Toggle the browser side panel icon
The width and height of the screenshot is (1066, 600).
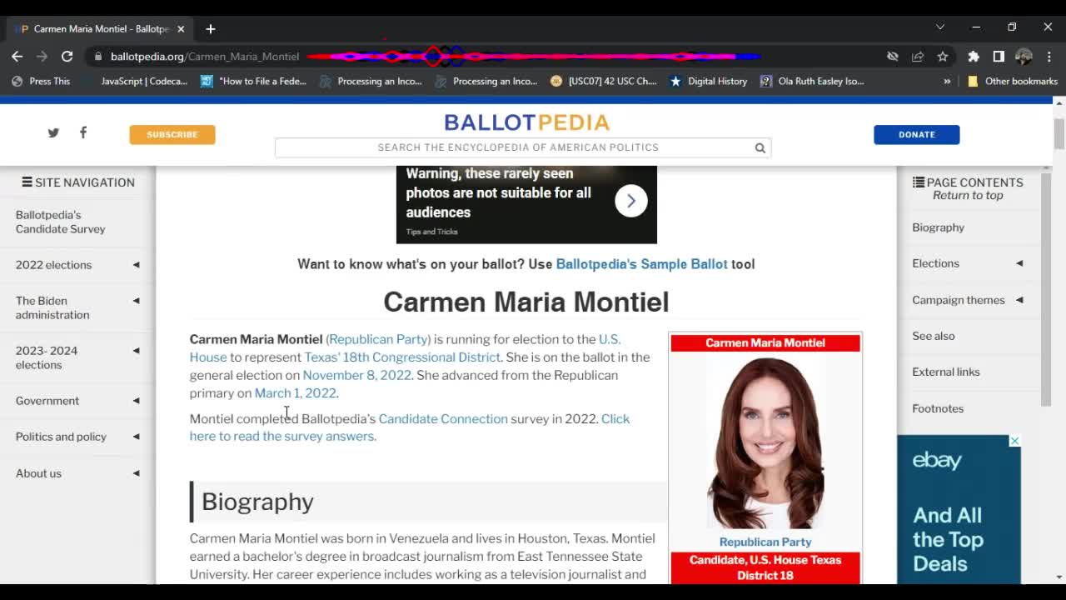(998, 56)
